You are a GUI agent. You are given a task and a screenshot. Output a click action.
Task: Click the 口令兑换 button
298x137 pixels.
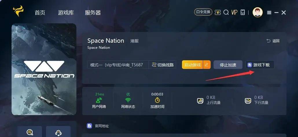point(203,12)
